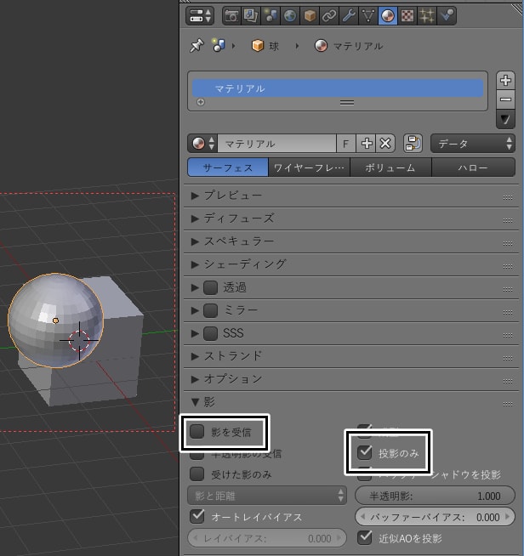This screenshot has width=524, height=556.
Task: Unlink material with X button
Action: click(x=385, y=144)
